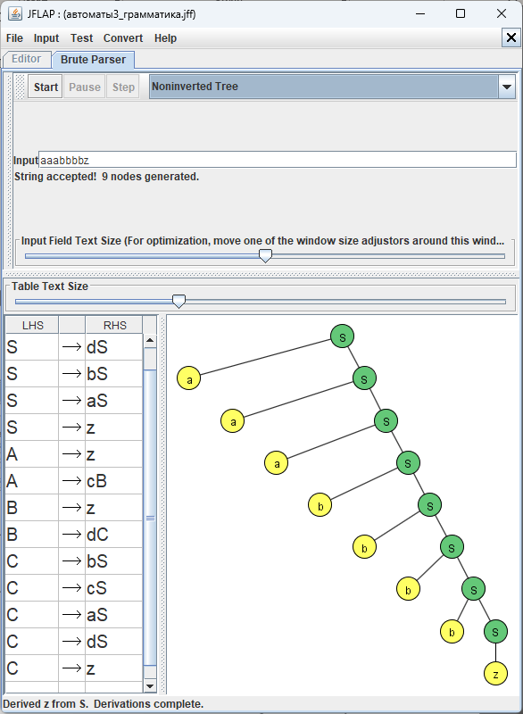Viewport: 523px width, 714px height.
Task: Click the topmost yellow a leaf node
Action: tap(189, 378)
